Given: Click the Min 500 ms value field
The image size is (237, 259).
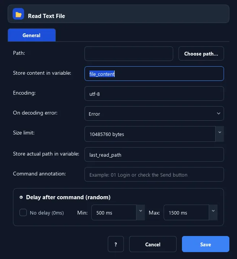Looking at the screenshot, I should point(114,212).
